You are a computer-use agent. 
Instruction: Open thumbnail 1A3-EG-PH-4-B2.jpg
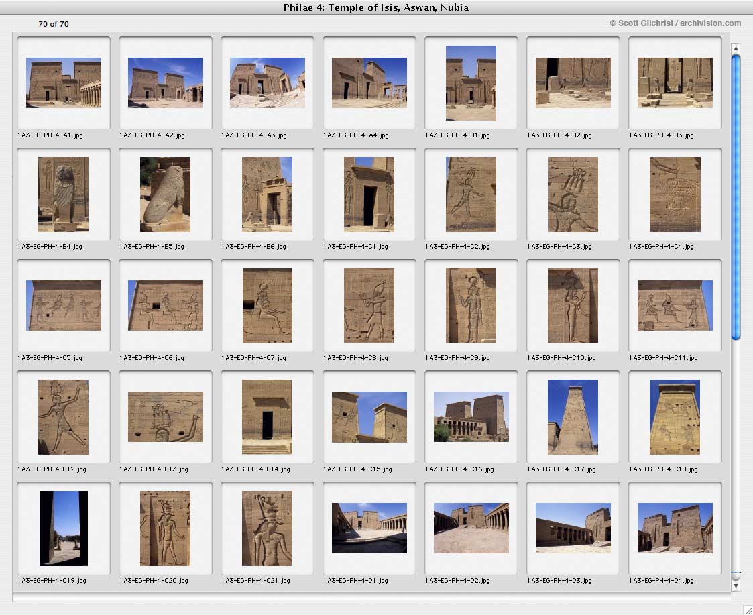pos(573,82)
